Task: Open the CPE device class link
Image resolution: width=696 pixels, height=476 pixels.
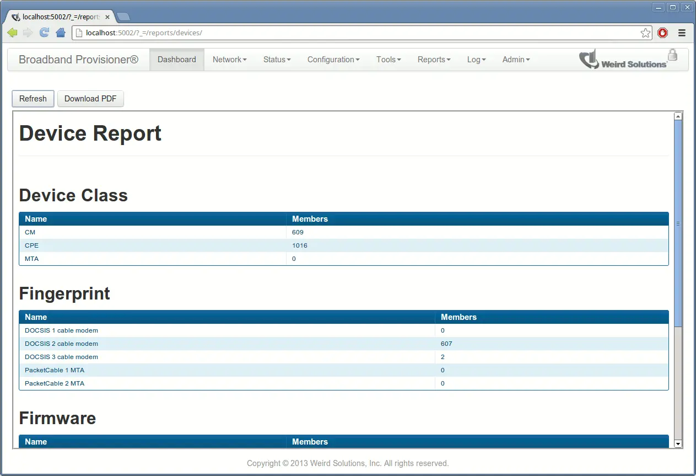Action: 31,245
